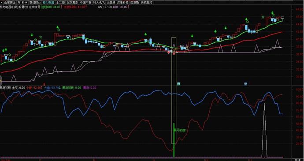Click the green vertical signal bar in lower panel

[174, 140]
